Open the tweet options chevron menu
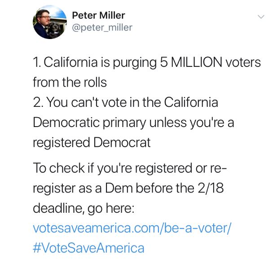Screen dimensions: 273x272 click(260, 17)
